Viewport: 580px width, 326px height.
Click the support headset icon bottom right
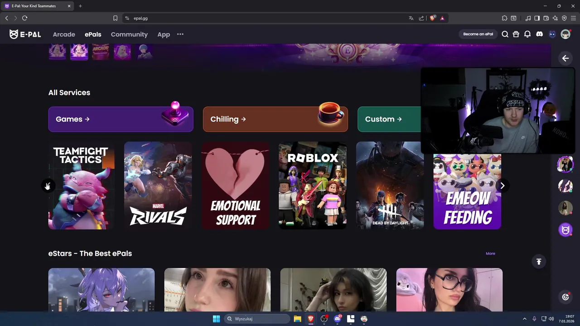[x=565, y=297]
